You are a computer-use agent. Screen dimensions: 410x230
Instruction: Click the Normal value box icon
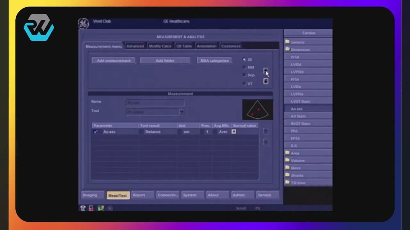pyautogui.click(x=234, y=132)
